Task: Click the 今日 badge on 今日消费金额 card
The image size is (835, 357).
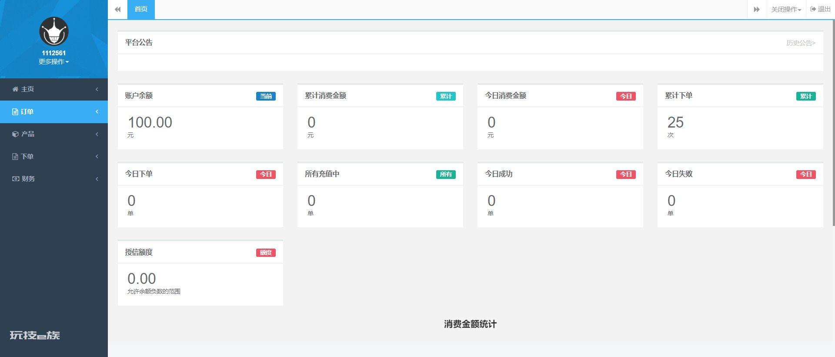Action: (x=626, y=96)
